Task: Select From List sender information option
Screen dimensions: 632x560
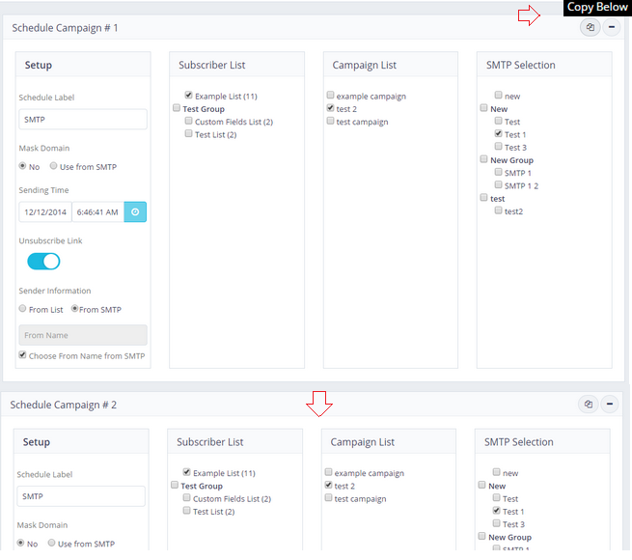Action: (x=23, y=309)
